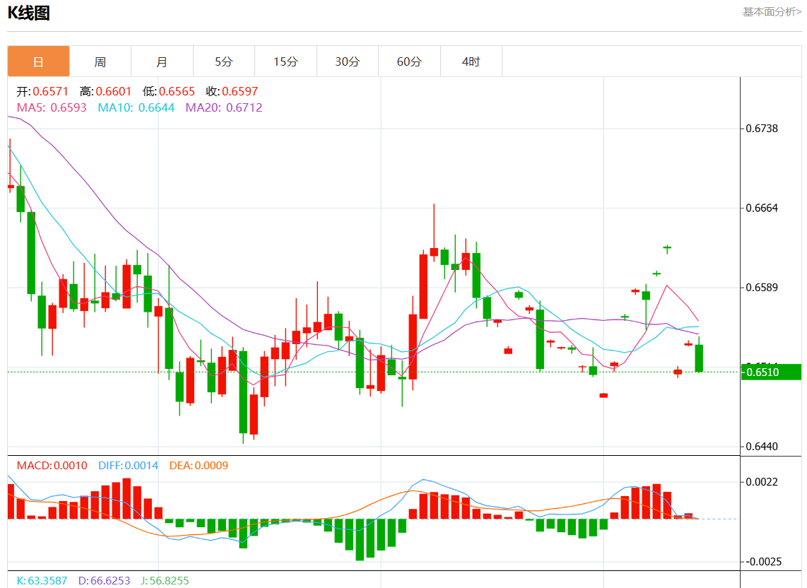
Task: Select the 30分 interval tab
Action: [347, 61]
